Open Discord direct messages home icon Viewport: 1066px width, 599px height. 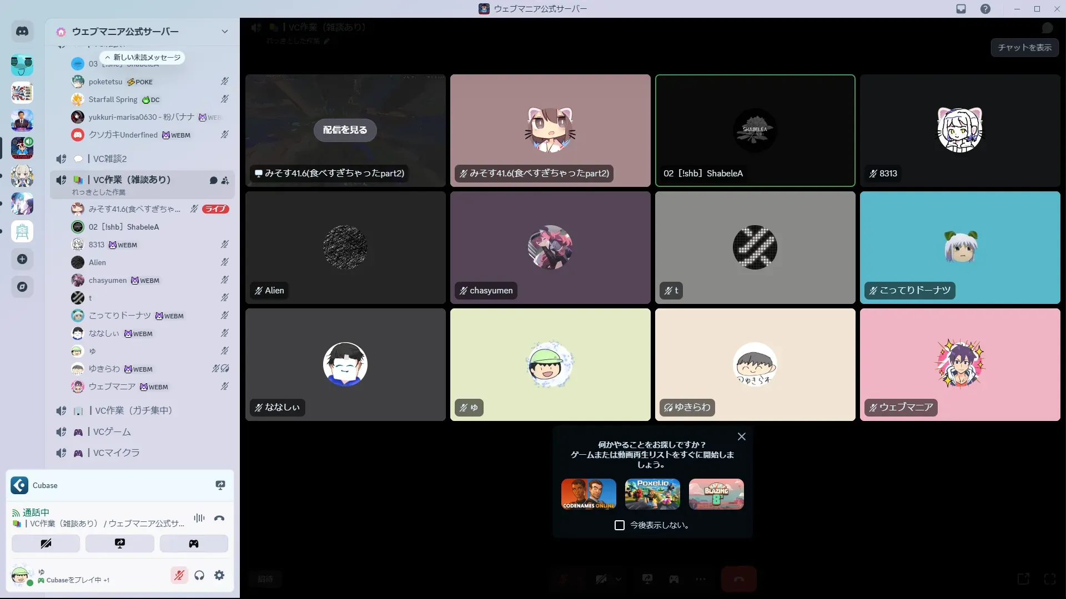point(22,32)
